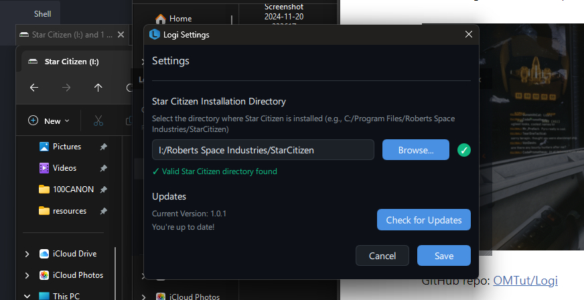Screen dimensions: 584x300
Task: Navigate up with the up arrow
Action: click(x=98, y=88)
